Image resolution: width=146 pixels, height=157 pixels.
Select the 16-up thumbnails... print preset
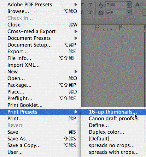point(113,112)
